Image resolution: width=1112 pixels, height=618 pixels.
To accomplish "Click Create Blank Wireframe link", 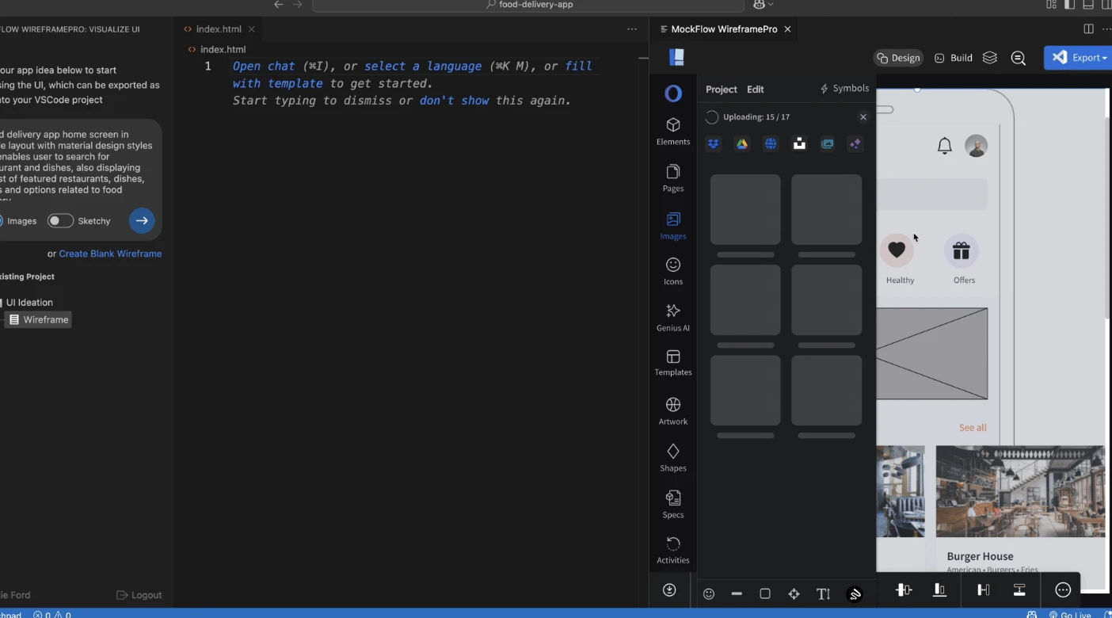I will point(111,254).
